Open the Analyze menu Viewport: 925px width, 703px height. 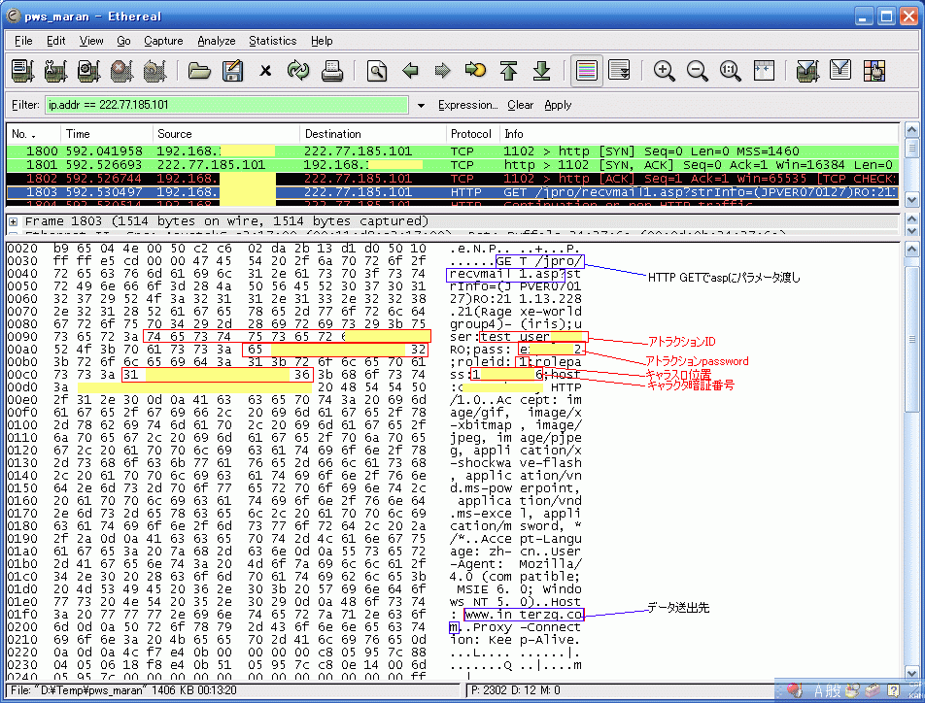(x=217, y=41)
